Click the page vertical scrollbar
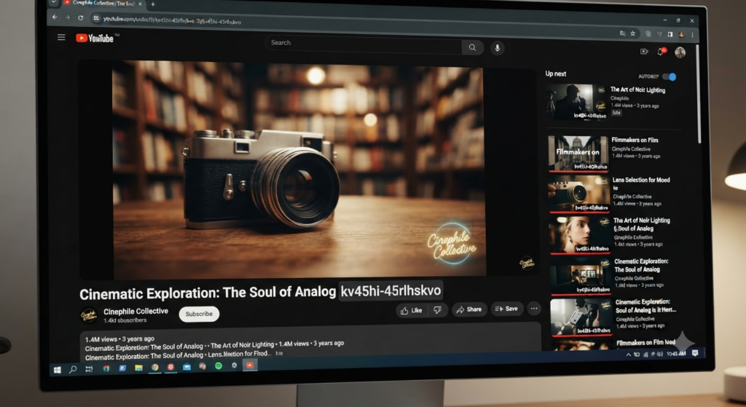Image resolution: width=746 pixels, height=407 pixels. pyautogui.click(x=698, y=95)
